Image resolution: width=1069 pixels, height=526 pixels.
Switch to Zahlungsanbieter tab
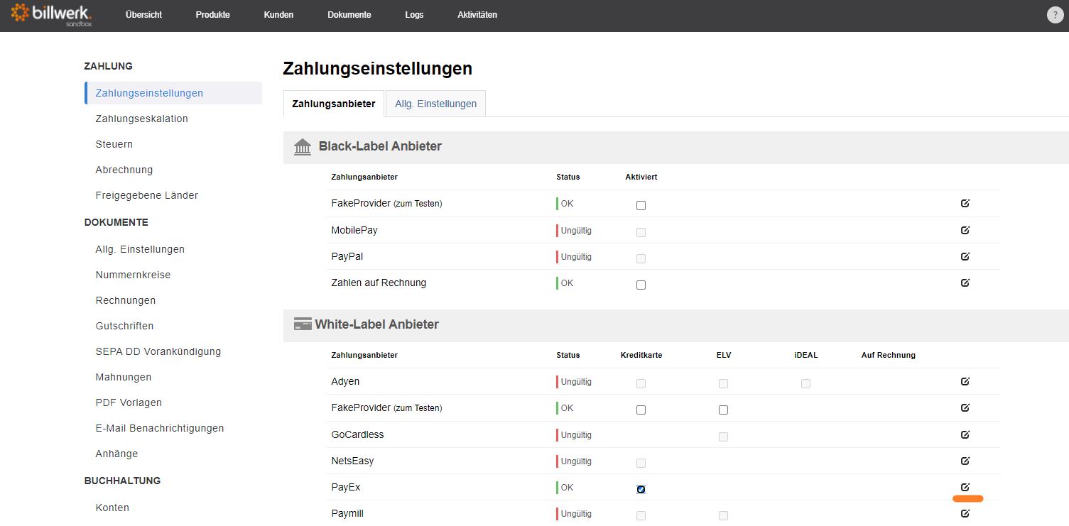point(334,104)
